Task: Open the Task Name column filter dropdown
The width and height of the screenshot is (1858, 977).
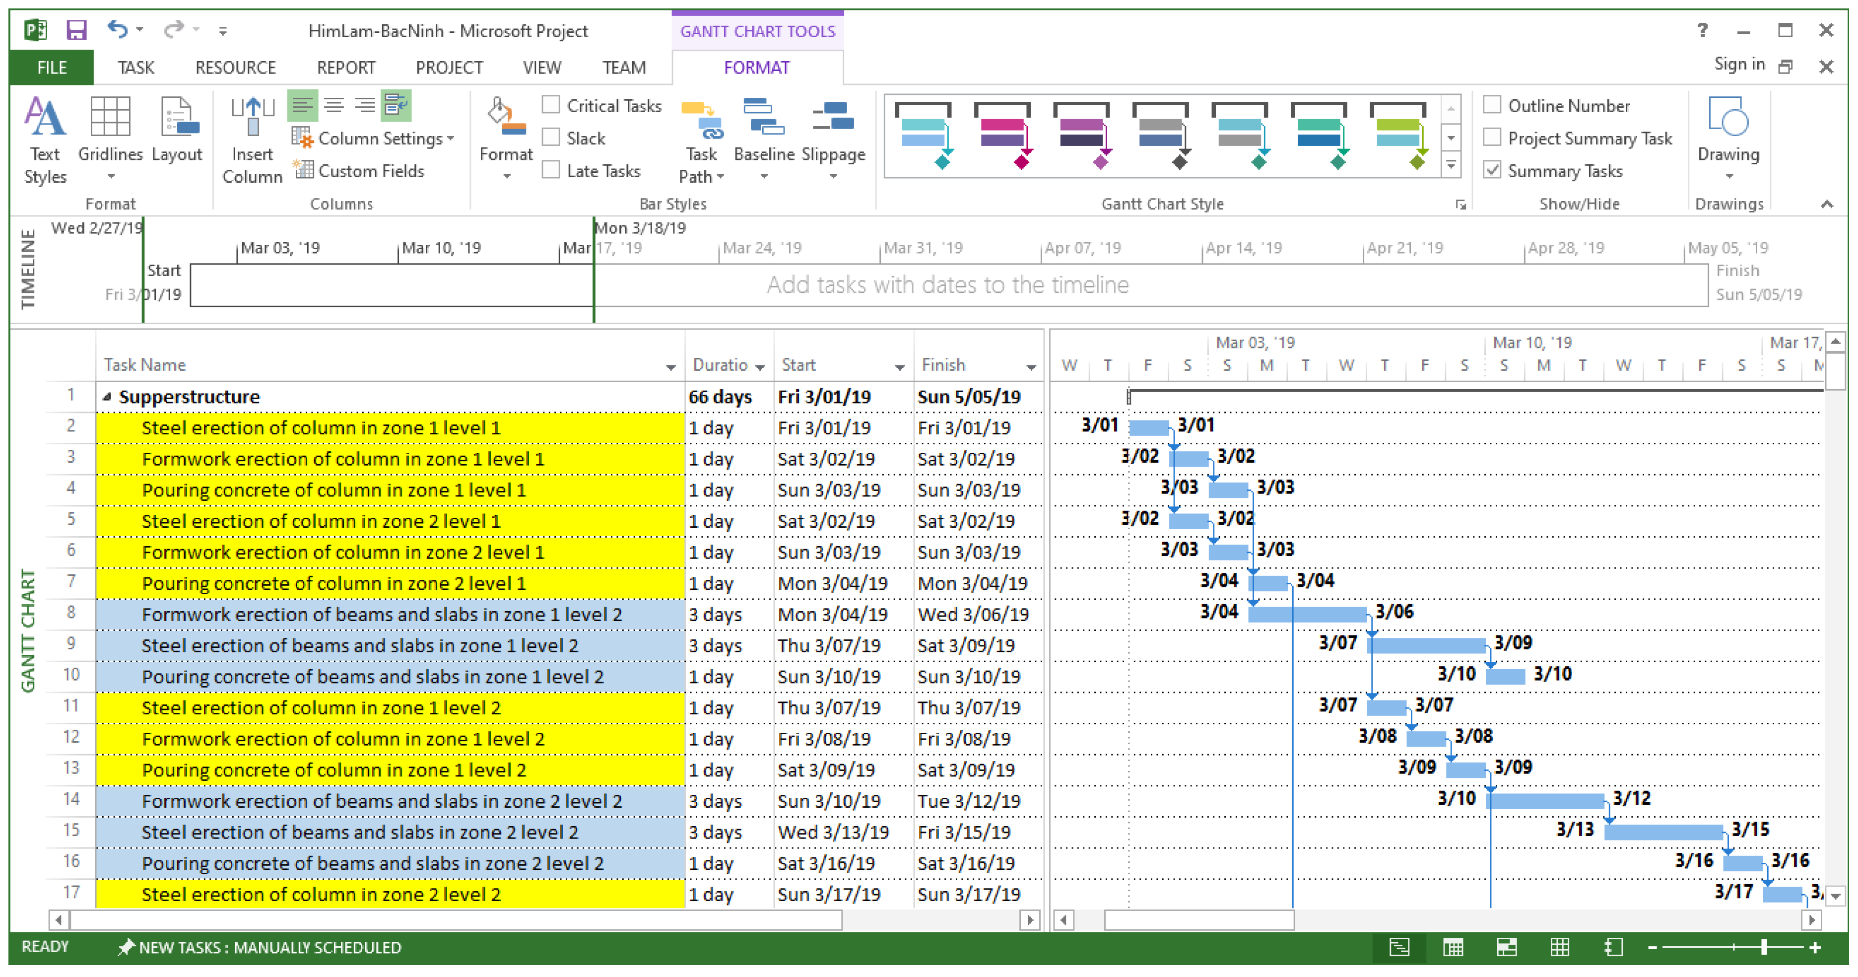Action: [670, 367]
